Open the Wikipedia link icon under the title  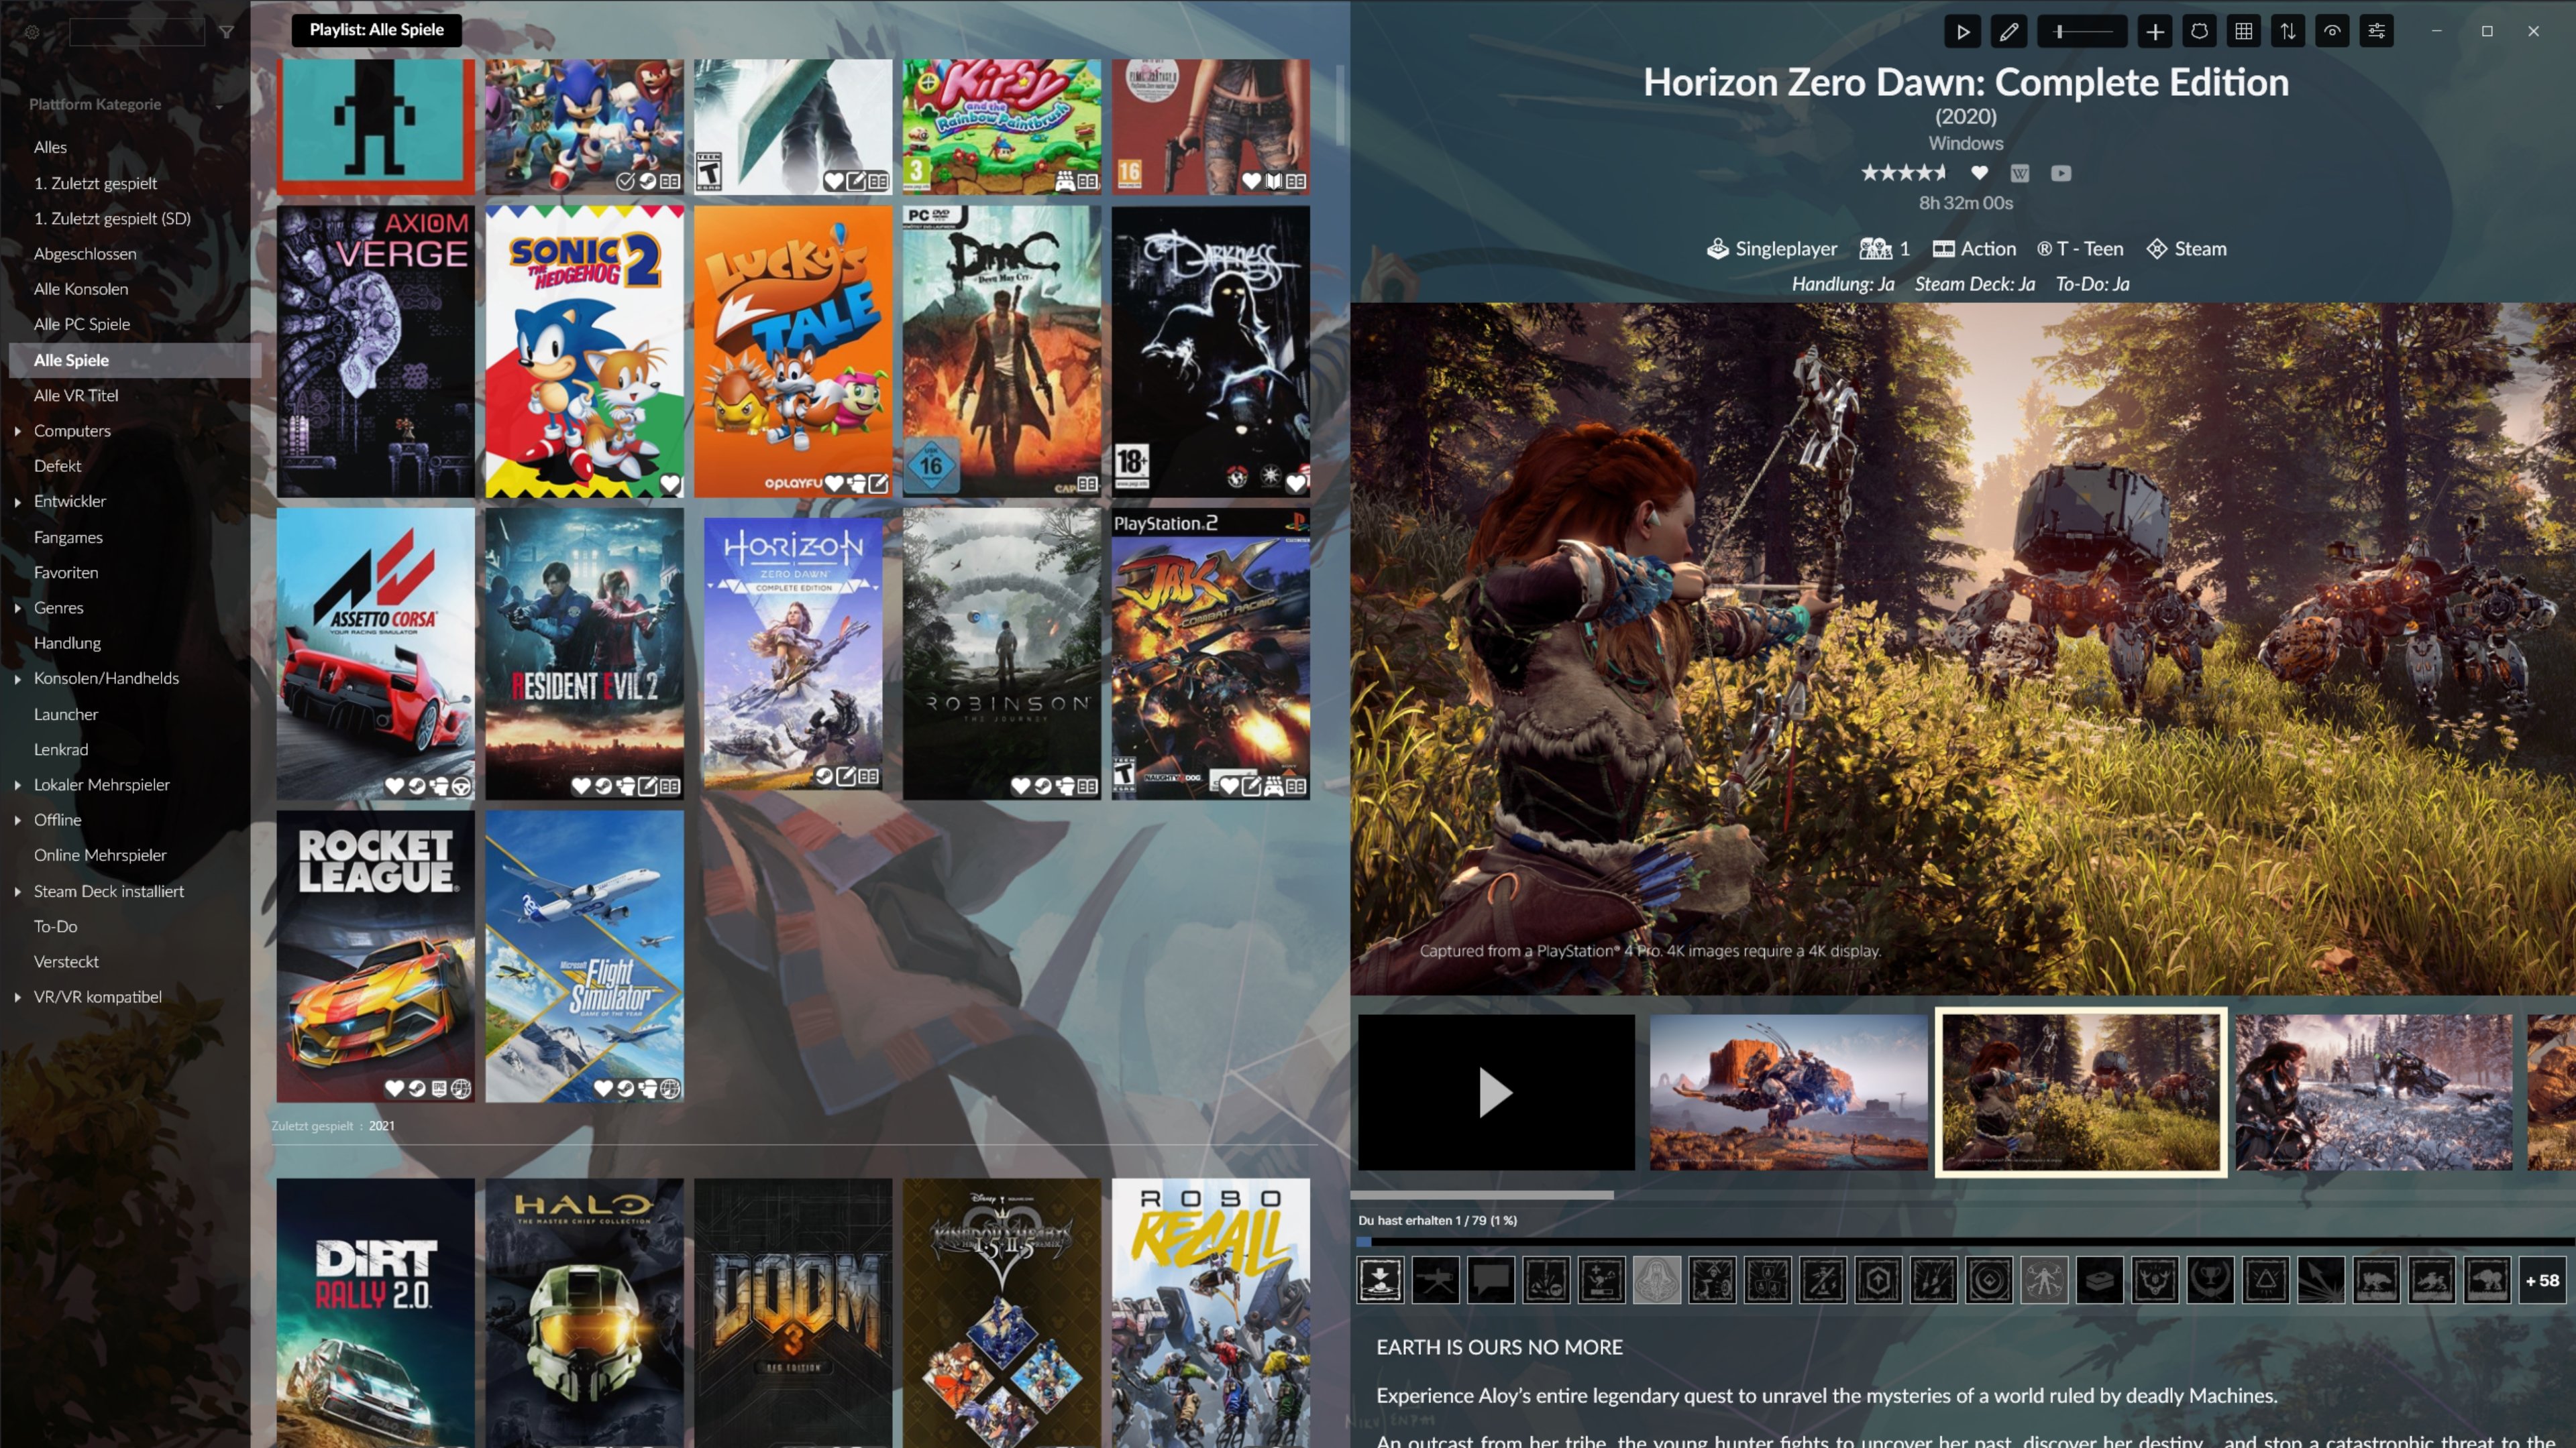pos(2020,174)
